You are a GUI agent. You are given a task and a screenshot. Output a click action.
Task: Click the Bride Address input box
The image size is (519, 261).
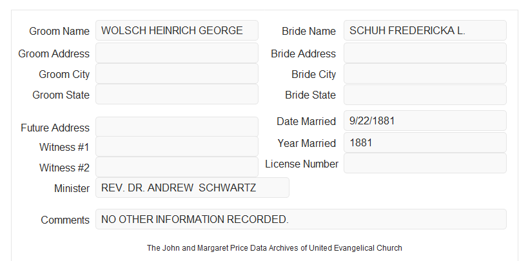click(425, 53)
